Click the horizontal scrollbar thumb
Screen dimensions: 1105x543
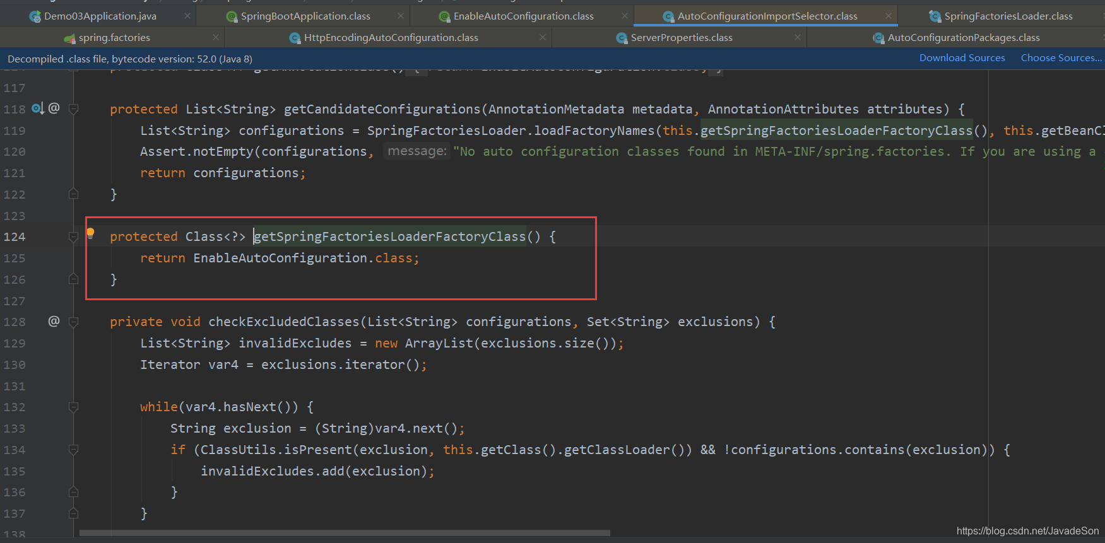(345, 533)
